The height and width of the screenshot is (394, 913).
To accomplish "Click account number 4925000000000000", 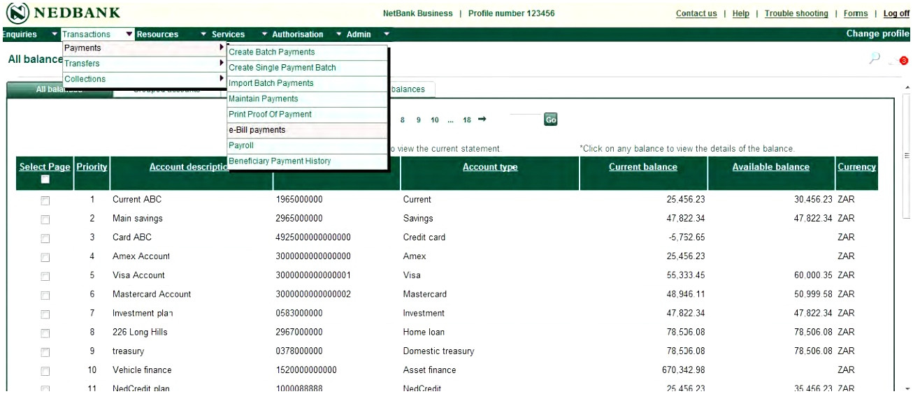I will pos(313,238).
